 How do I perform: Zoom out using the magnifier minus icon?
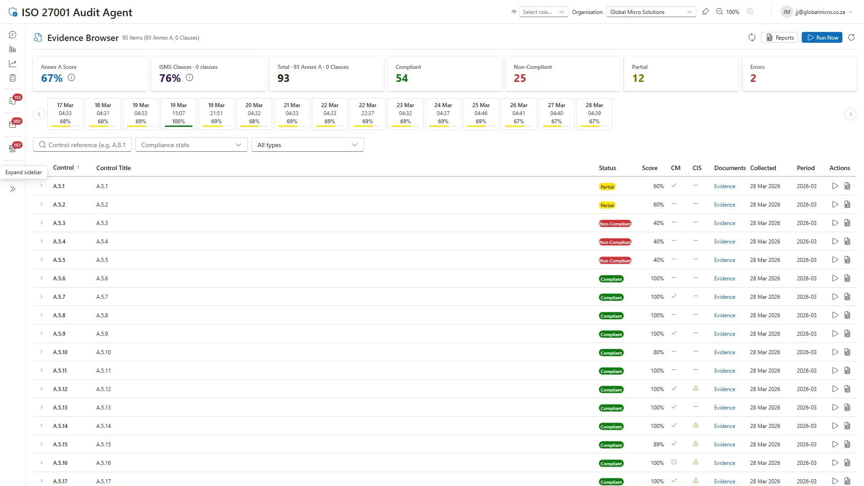pyautogui.click(x=719, y=12)
